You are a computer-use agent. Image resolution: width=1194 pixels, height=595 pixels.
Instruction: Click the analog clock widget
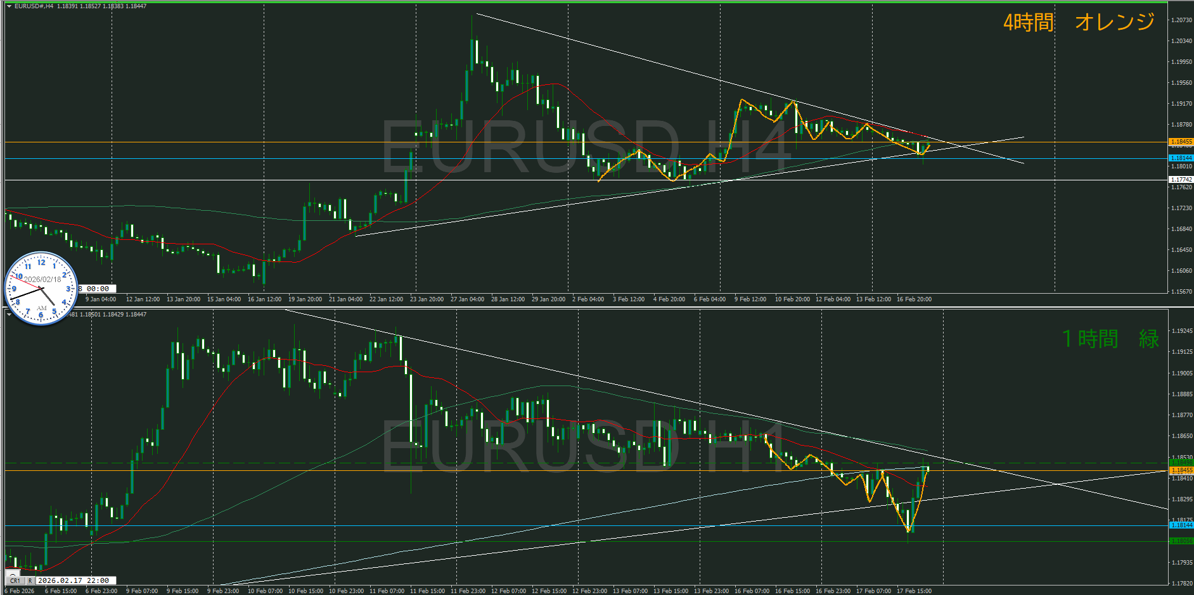click(x=41, y=289)
